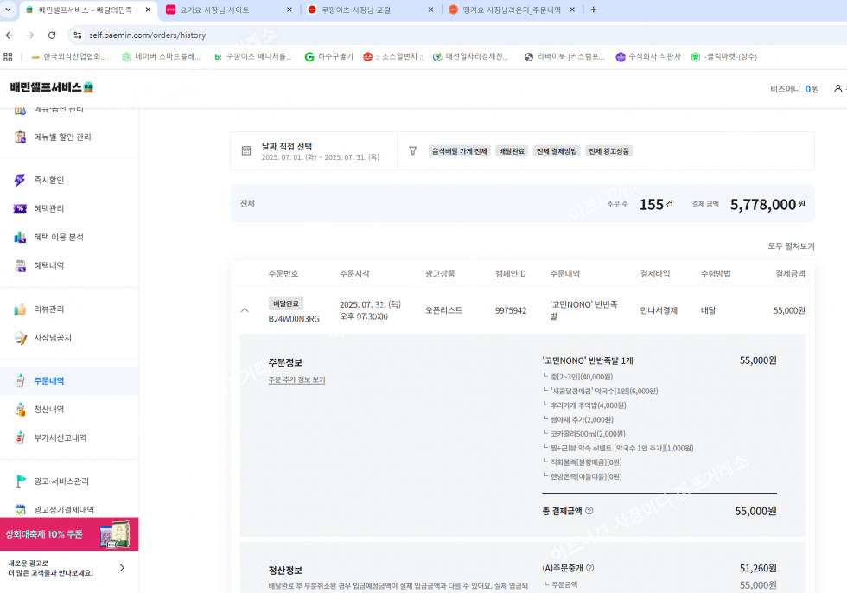Screen dimensions: 847x593
Task: Open the 새로운 광고로 banner arrow
Action: tap(122, 568)
